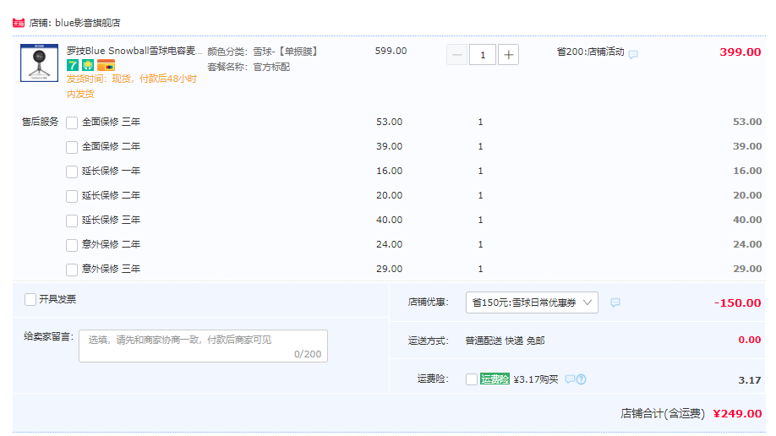Decrease quantity with the minus button
Viewport: 776px width, 436px height.
(456, 54)
